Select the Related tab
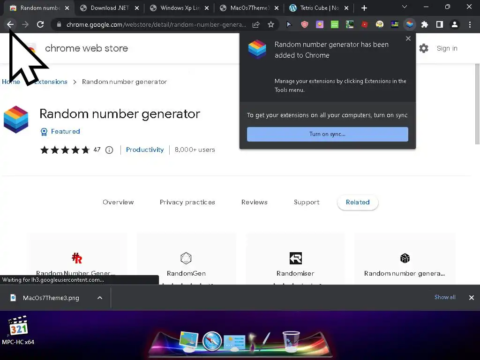 click(x=358, y=202)
